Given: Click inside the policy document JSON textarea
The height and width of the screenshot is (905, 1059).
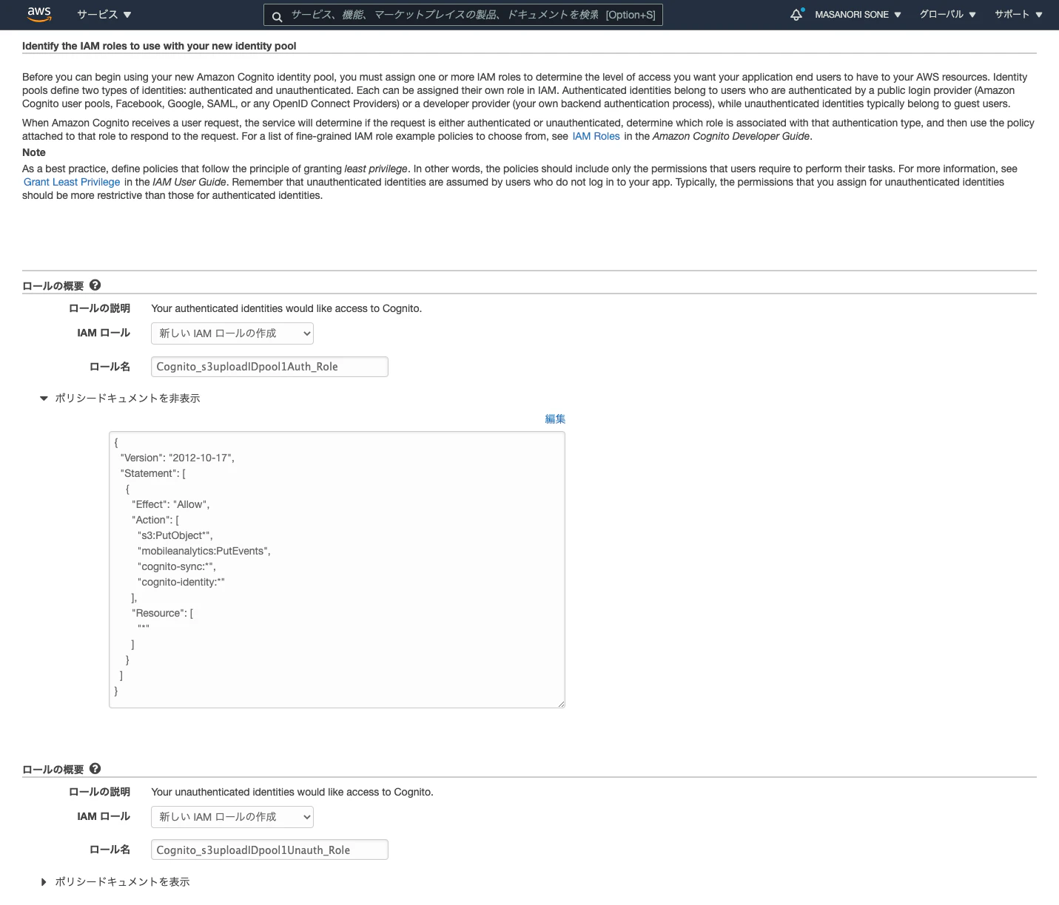Looking at the screenshot, I should click(337, 570).
